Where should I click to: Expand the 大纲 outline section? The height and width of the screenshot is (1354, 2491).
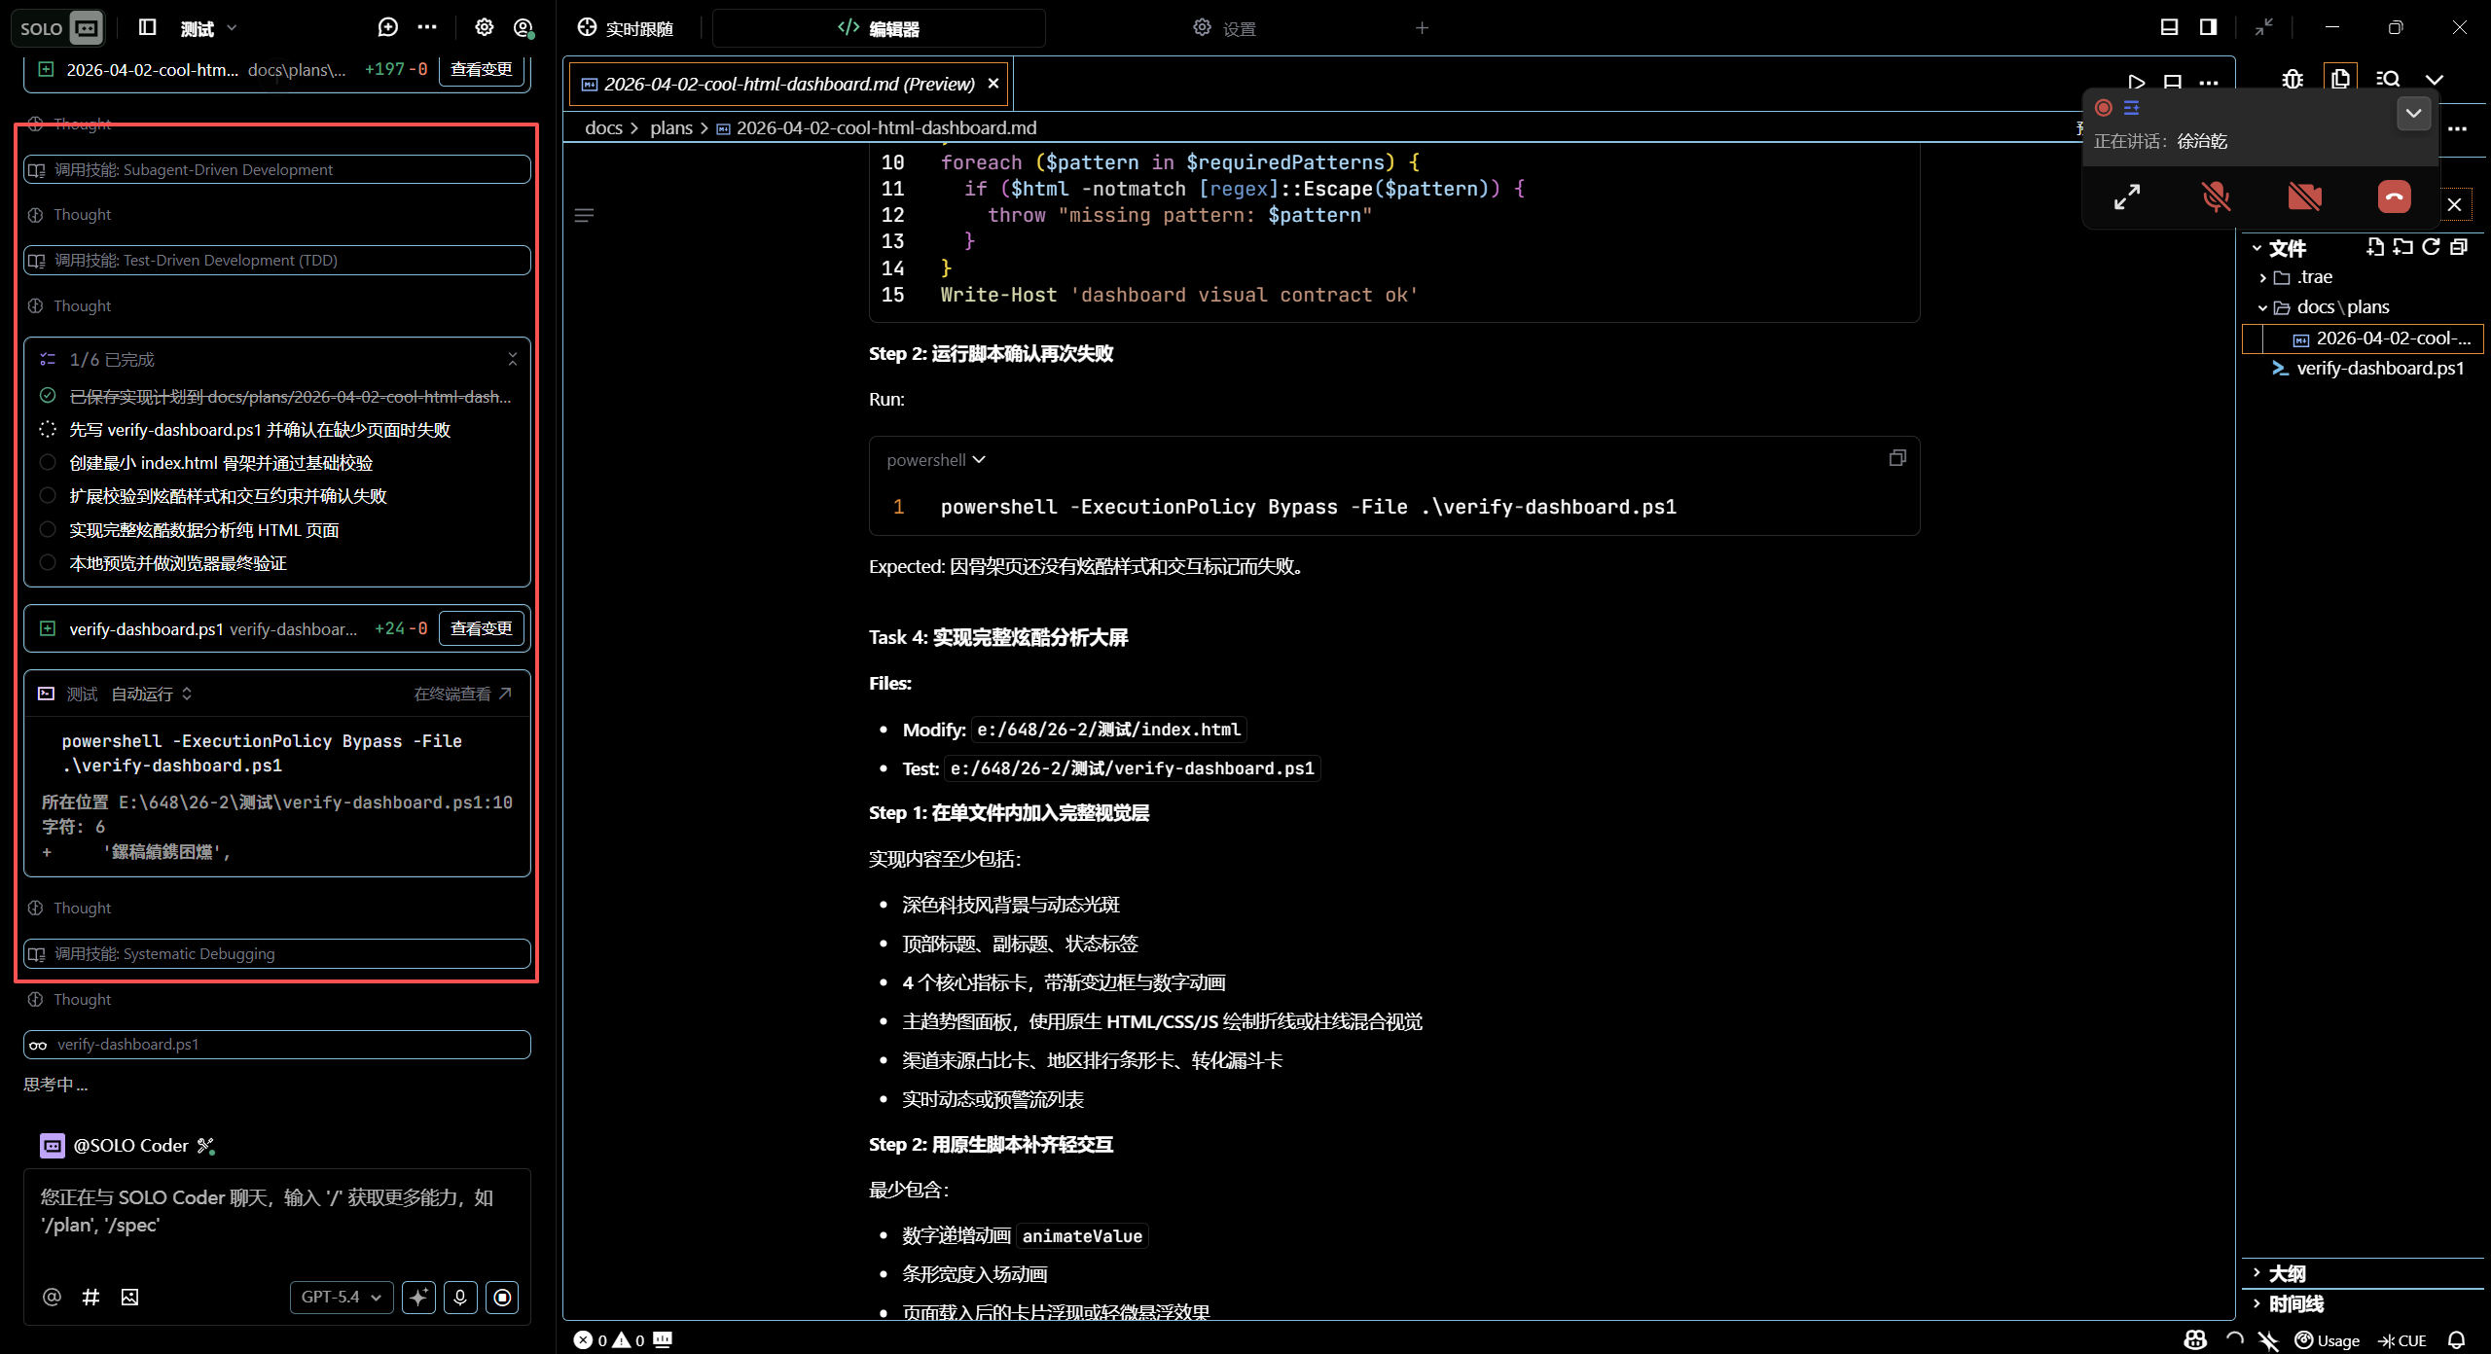point(2287,1273)
